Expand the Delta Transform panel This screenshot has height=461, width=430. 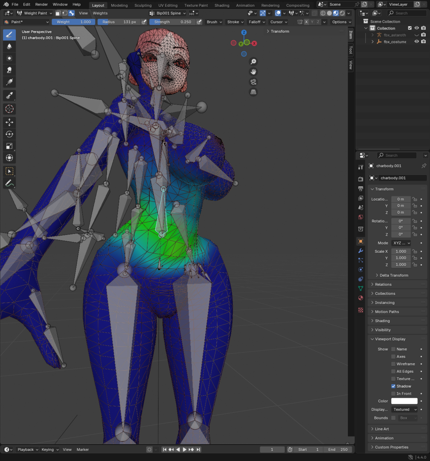(394, 275)
